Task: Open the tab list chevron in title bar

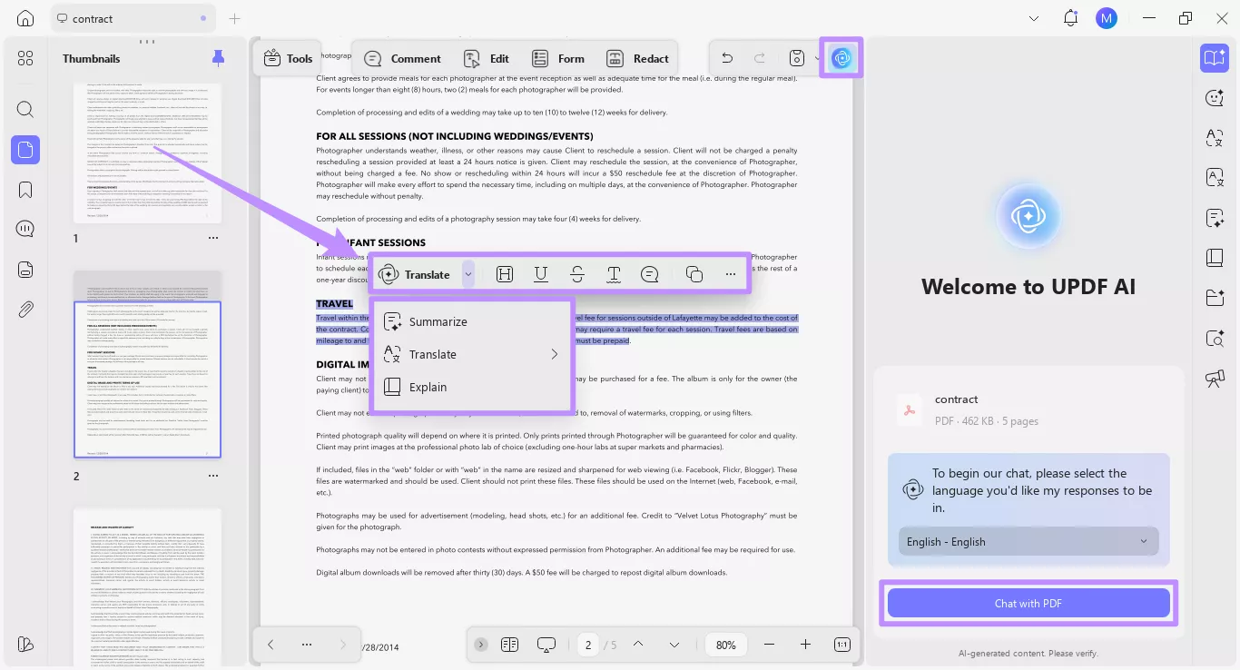Action: coord(1034,18)
